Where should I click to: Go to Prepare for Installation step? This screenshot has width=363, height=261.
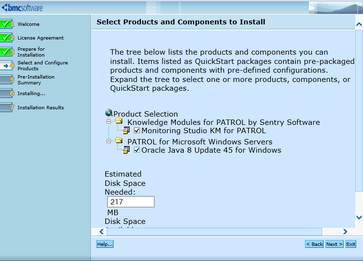[31, 52]
